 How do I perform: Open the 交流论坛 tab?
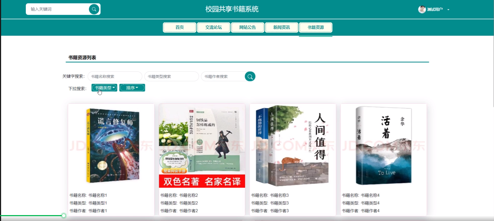214,27
